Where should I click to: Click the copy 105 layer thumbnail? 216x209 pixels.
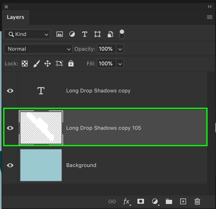click(41, 128)
